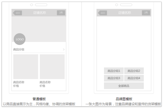
Task: Open 全部商品 button in brand template
Action: click(124, 86)
